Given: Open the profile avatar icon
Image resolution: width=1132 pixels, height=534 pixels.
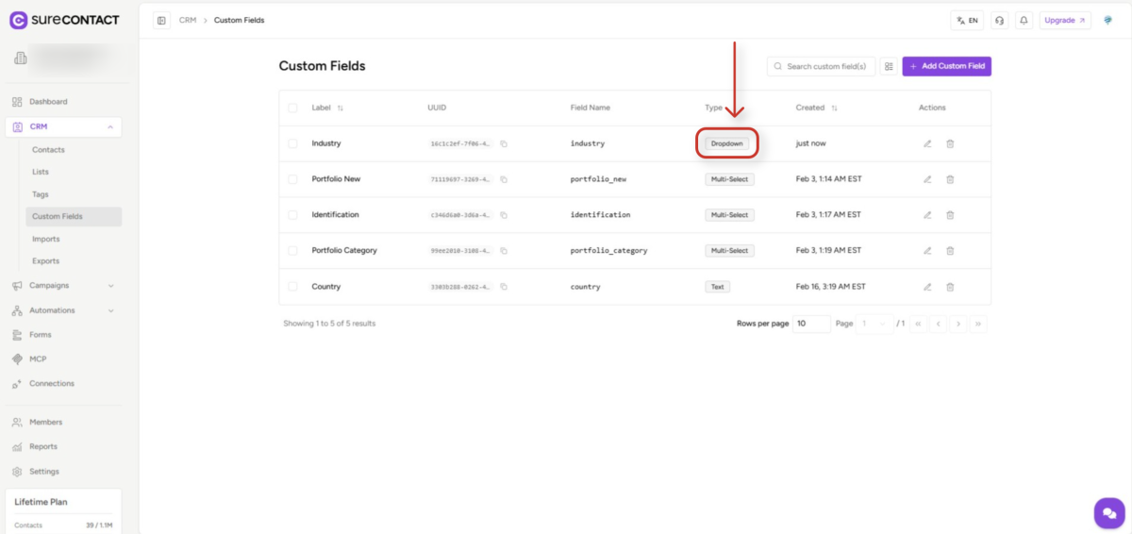Looking at the screenshot, I should click(x=1108, y=20).
